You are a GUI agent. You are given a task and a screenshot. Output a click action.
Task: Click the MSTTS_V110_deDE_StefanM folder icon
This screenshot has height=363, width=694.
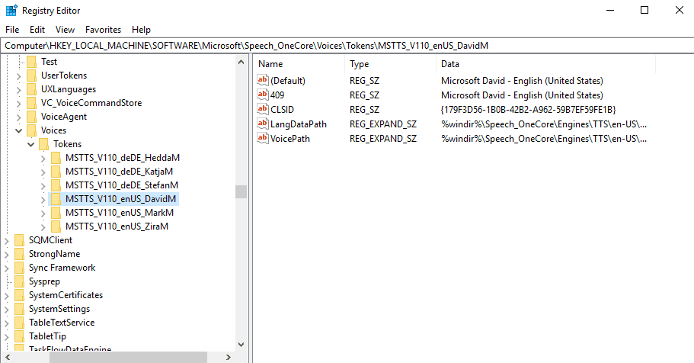click(56, 185)
